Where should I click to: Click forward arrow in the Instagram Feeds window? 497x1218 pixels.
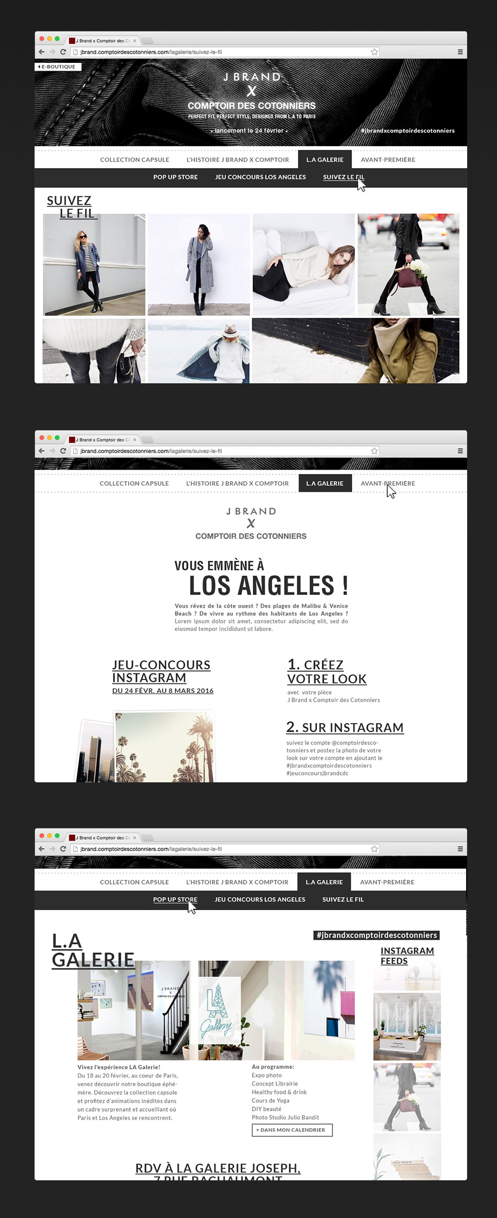[52, 849]
